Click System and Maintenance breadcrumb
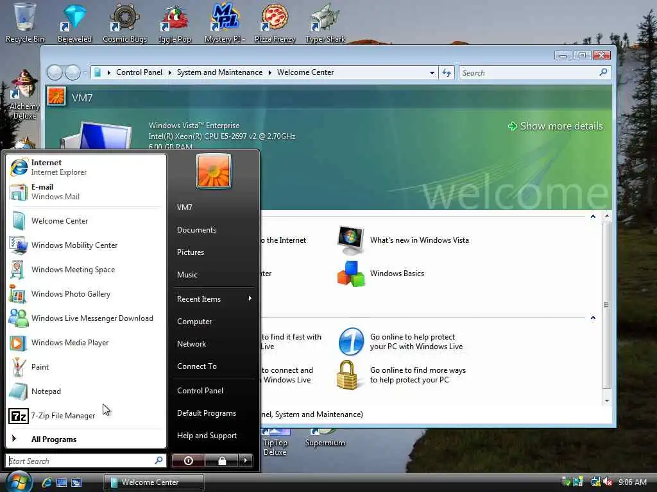 pos(219,72)
